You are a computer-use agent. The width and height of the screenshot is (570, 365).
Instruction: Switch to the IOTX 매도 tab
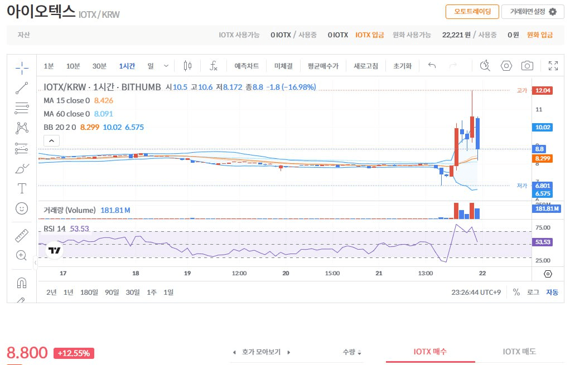point(519,352)
